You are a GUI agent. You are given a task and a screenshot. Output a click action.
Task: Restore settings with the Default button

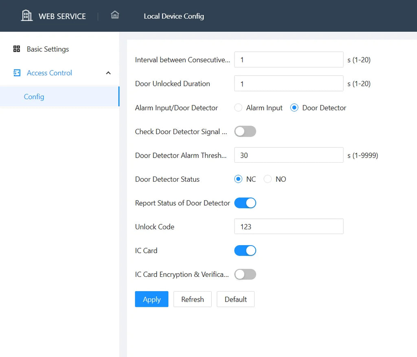tap(236, 299)
